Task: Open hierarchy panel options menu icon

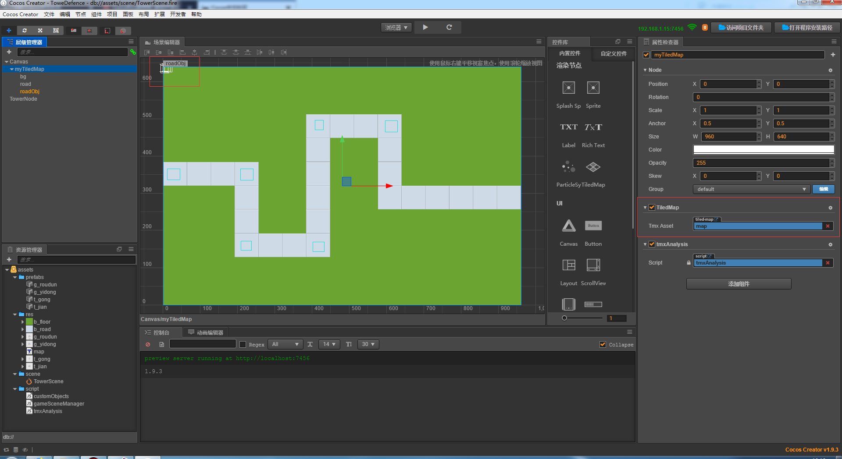Action: [x=131, y=42]
